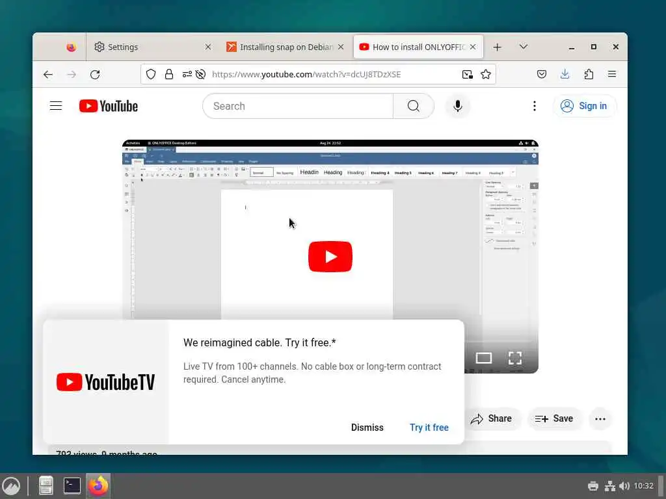666x499 pixels.
Task: Enter full screen video mode
Action: [x=515, y=358]
